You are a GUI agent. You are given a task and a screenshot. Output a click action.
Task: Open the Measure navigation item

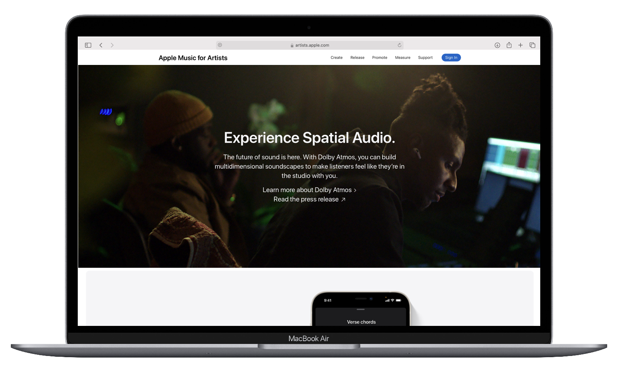[x=402, y=58]
